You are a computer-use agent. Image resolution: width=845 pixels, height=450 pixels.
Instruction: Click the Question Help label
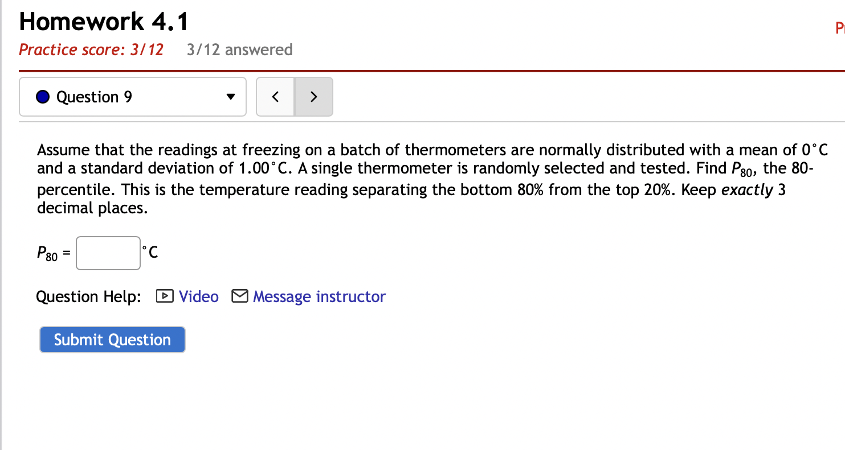(88, 296)
